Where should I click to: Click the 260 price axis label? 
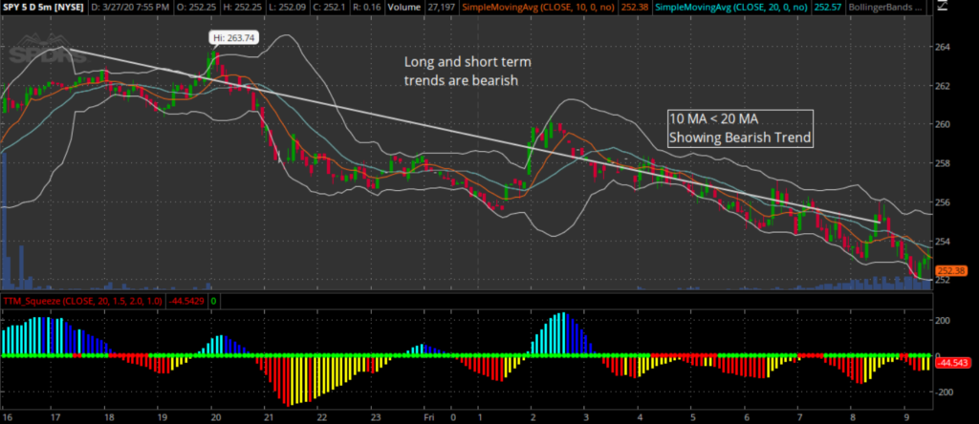tap(944, 124)
